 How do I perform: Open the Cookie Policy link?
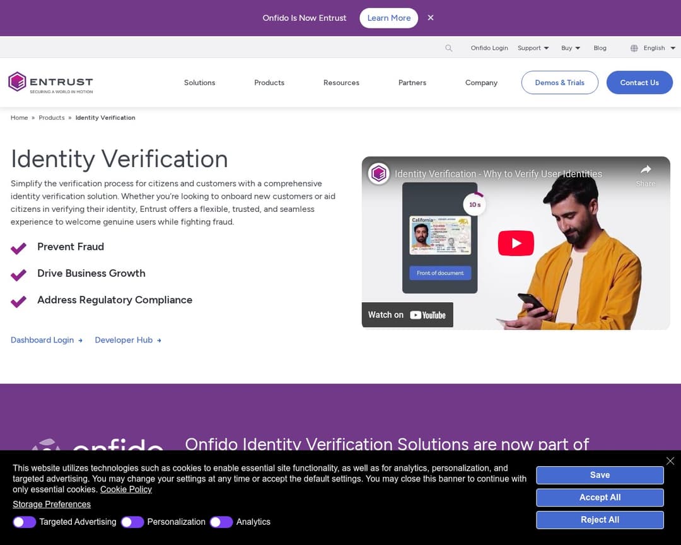[126, 489]
